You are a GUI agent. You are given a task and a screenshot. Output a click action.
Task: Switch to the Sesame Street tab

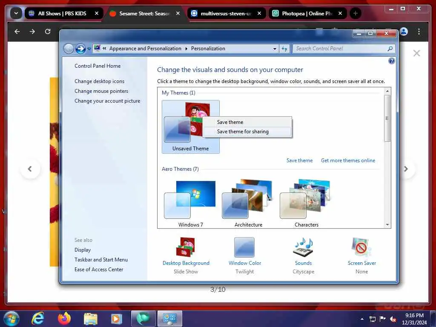pyautogui.click(x=144, y=13)
